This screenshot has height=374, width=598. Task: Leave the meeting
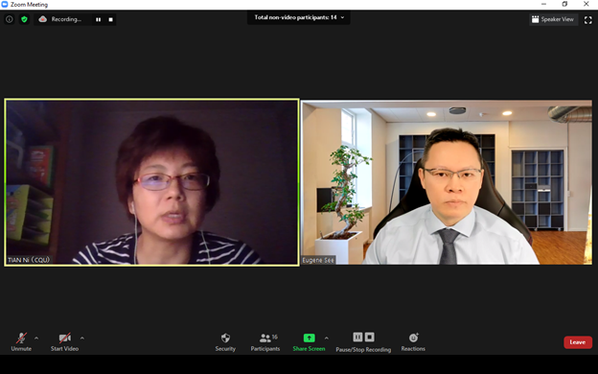[578, 342]
